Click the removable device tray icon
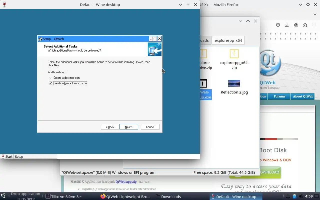 [294, 196]
